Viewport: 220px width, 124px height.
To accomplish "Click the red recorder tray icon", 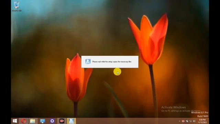I will pyautogui.click(x=183, y=121).
